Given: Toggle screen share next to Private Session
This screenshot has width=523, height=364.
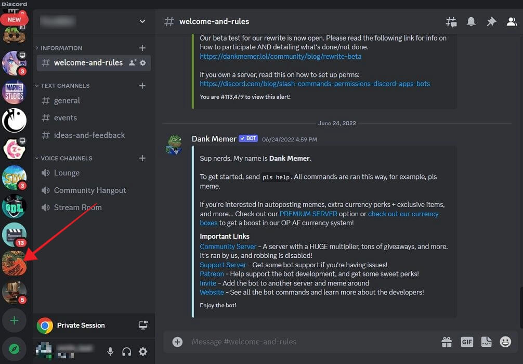Looking at the screenshot, I should [x=143, y=325].
